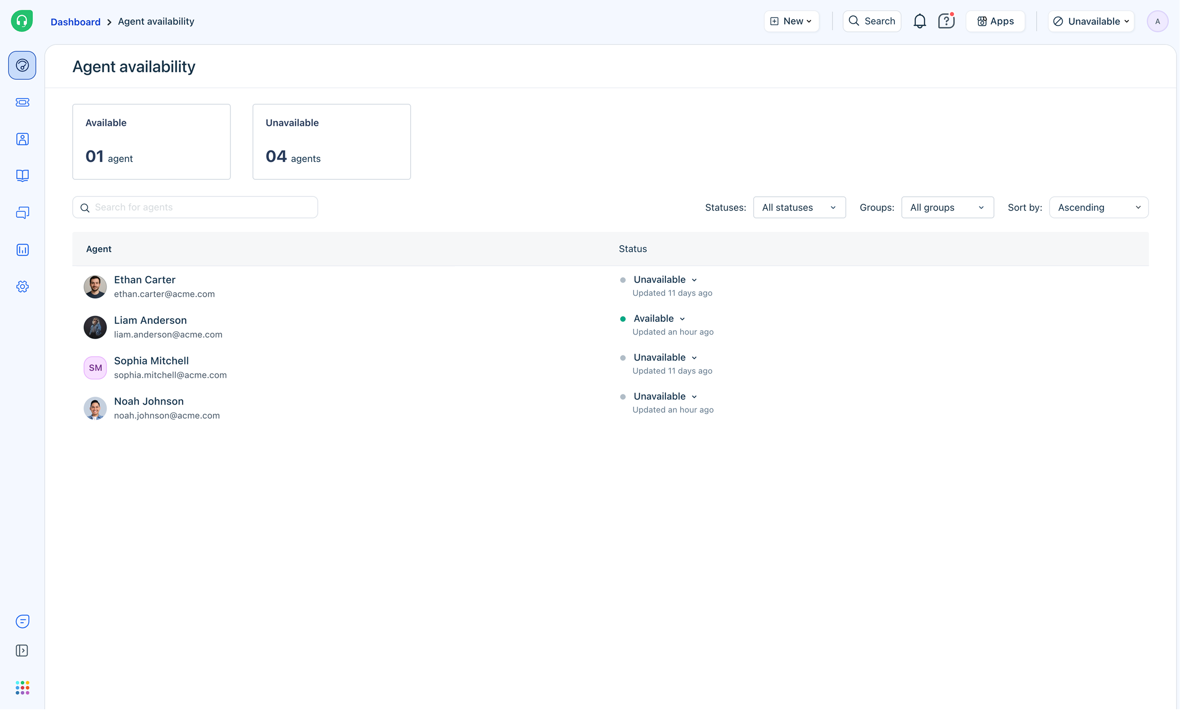Open the Ascending sort dropdown
The image size is (1181, 712).
(x=1099, y=208)
